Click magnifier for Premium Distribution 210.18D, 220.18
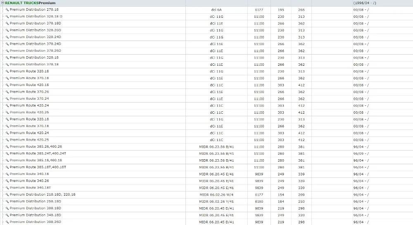 click(x=7, y=195)
